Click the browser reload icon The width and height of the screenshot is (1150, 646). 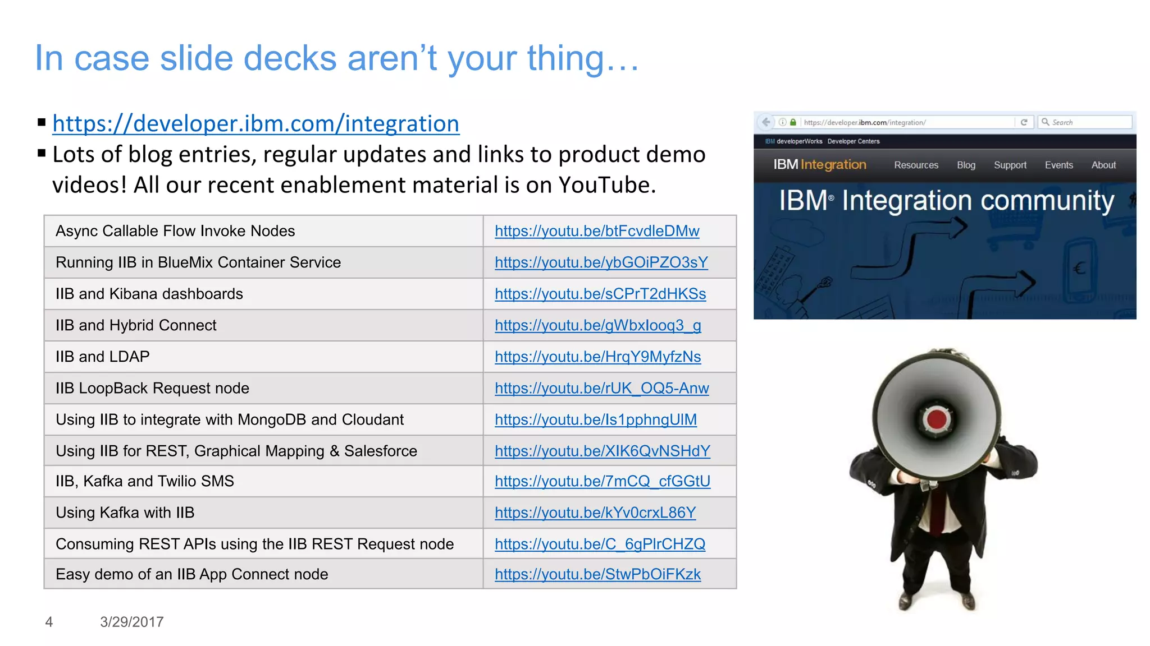(1024, 122)
